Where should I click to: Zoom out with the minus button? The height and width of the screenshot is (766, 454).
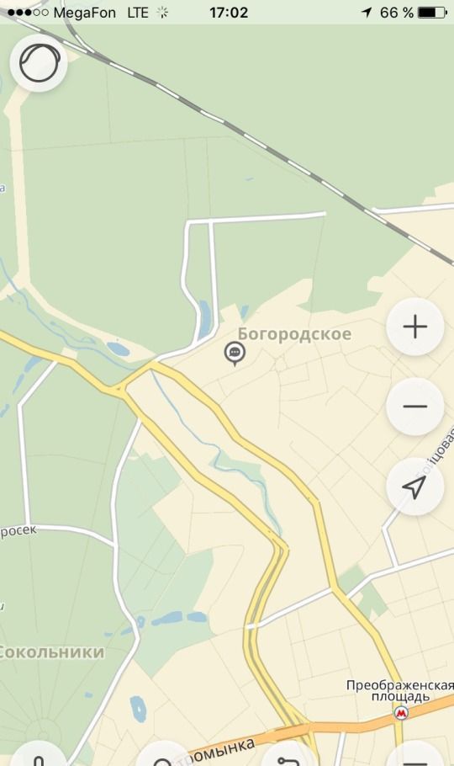point(415,407)
